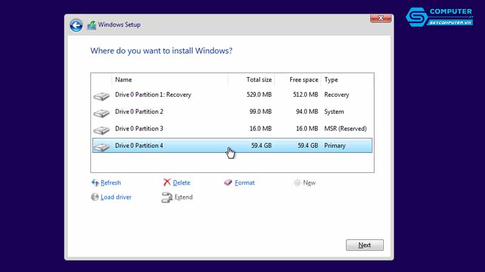The width and height of the screenshot is (485, 272).
Task: Click the drive icon for Partition 2
Action: pos(101,112)
